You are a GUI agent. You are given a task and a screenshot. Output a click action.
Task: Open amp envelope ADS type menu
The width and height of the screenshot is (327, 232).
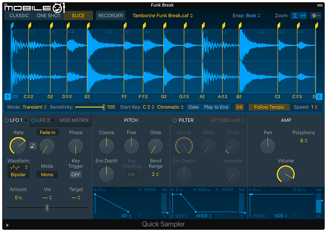[281, 216]
